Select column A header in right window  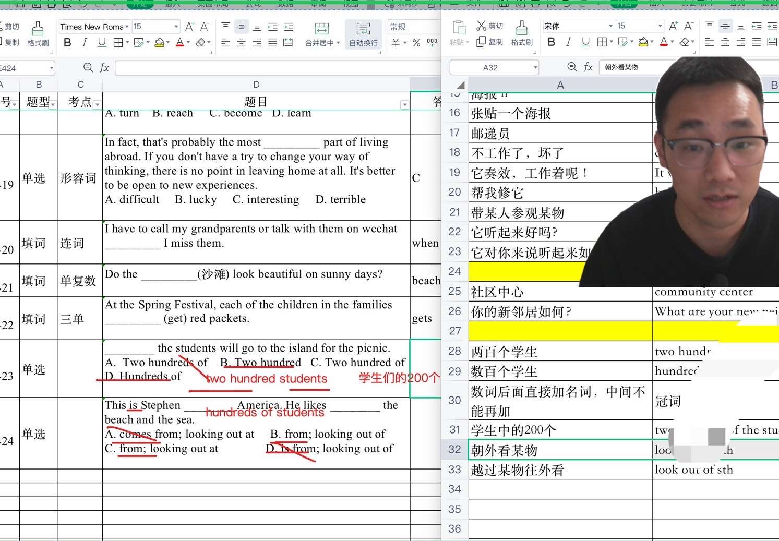(560, 85)
